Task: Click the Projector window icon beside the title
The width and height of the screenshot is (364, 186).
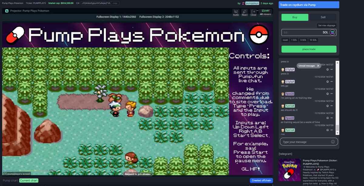Action: pos(7,11)
